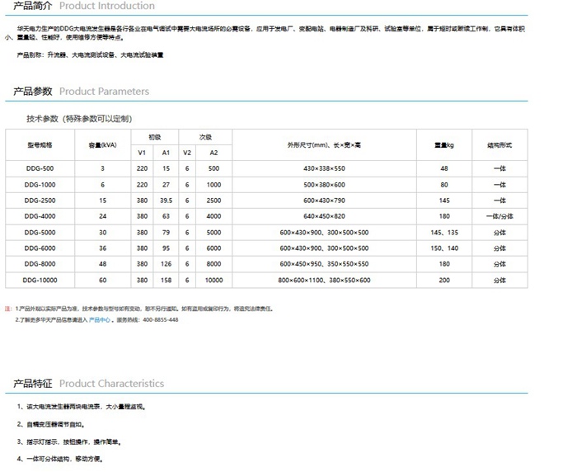577x472 pixels.
Task: Select the DDG-2500 model cell
Action: point(40,201)
